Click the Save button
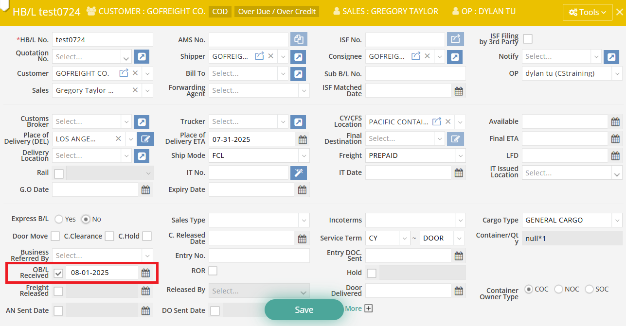Image resolution: width=626 pixels, height=326 pixels. 304,310
